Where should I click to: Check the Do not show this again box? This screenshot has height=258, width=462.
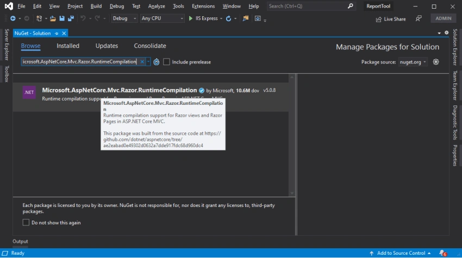26,222
